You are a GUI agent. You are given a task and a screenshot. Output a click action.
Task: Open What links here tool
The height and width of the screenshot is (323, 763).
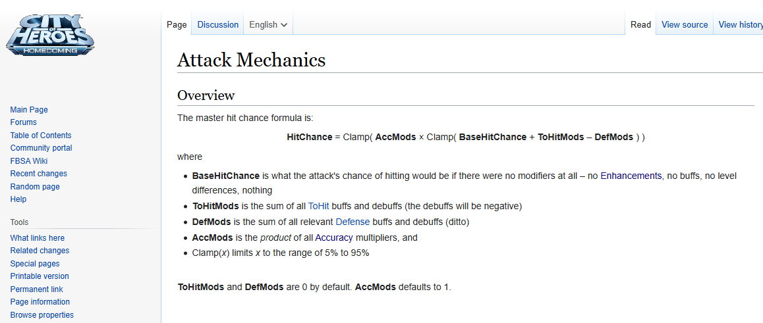38,238
